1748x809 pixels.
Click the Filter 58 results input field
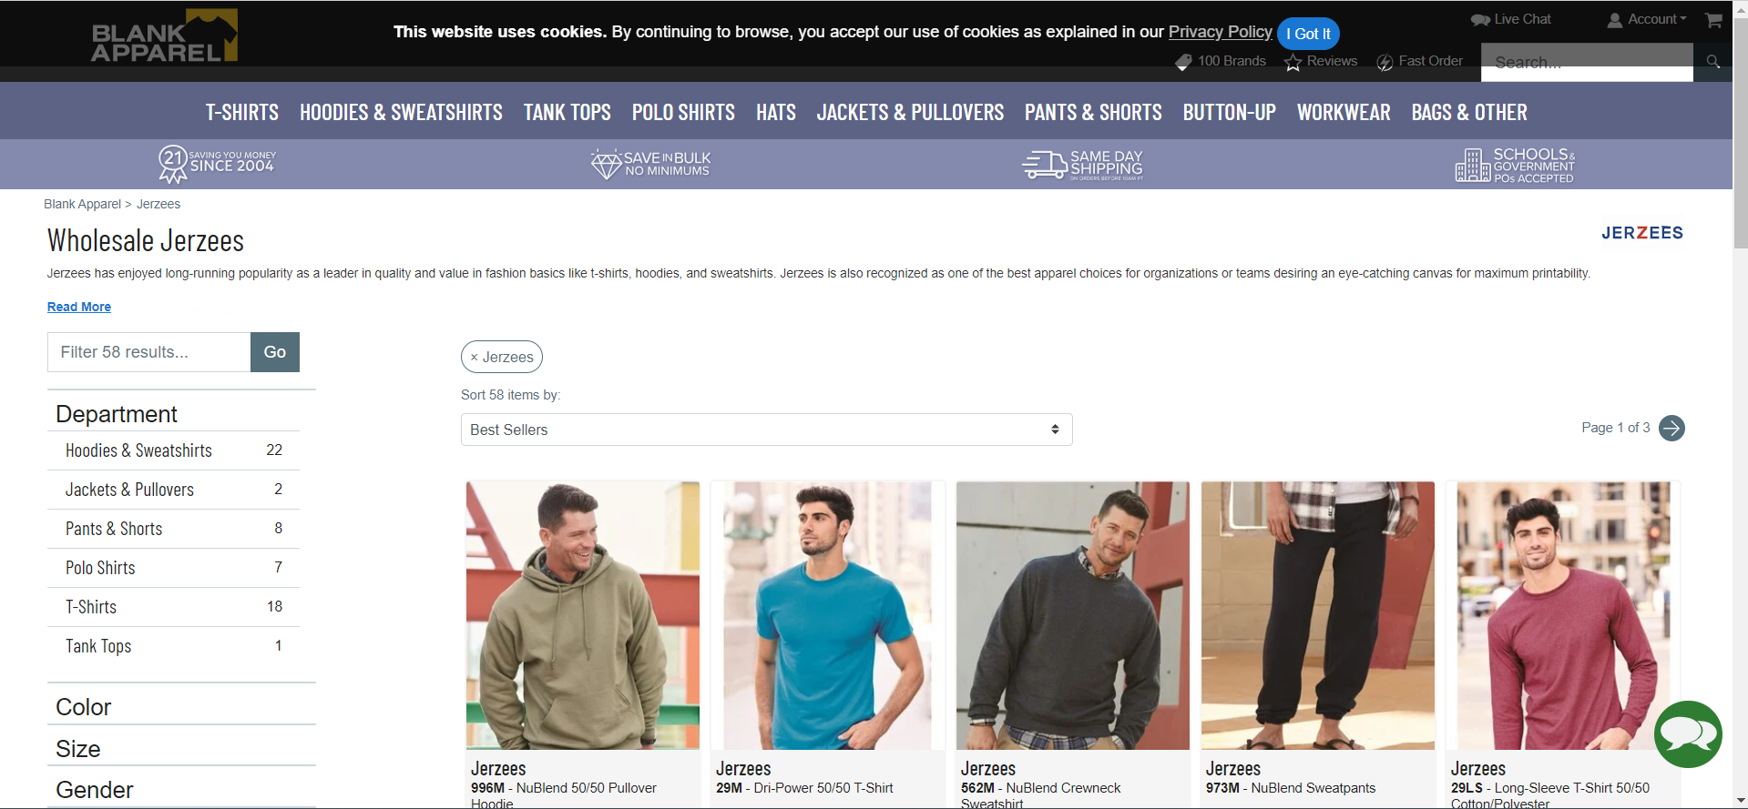pyautogui.click(x=149, y=352)
